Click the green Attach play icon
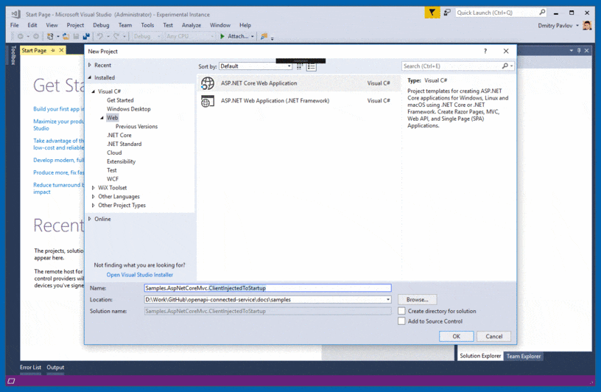This screenshot has height=392, width=601. coord(222,36)
